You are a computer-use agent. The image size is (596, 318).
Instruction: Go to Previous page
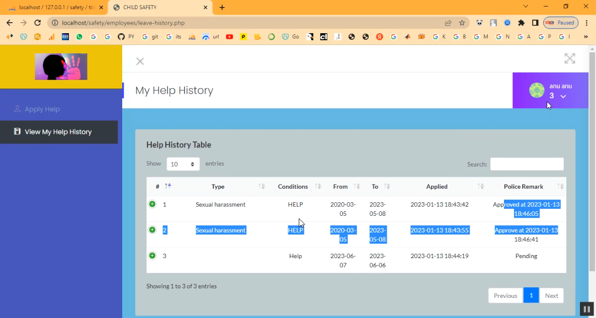[505, 295]
